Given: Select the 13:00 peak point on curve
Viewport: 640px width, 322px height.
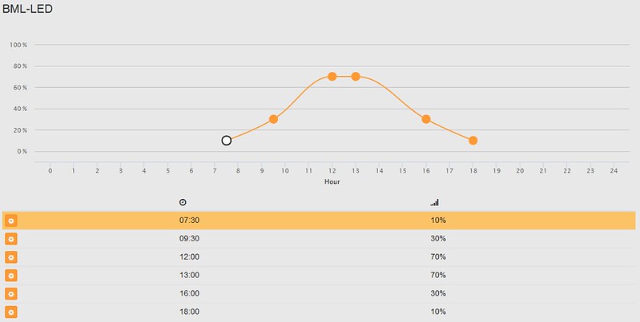Looking at the screenshot, I should pyautogui.click(x=356, y=77).
